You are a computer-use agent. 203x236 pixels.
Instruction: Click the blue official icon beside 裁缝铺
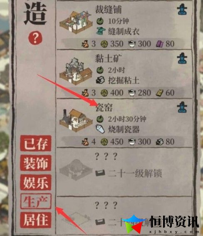coord(182,10)
